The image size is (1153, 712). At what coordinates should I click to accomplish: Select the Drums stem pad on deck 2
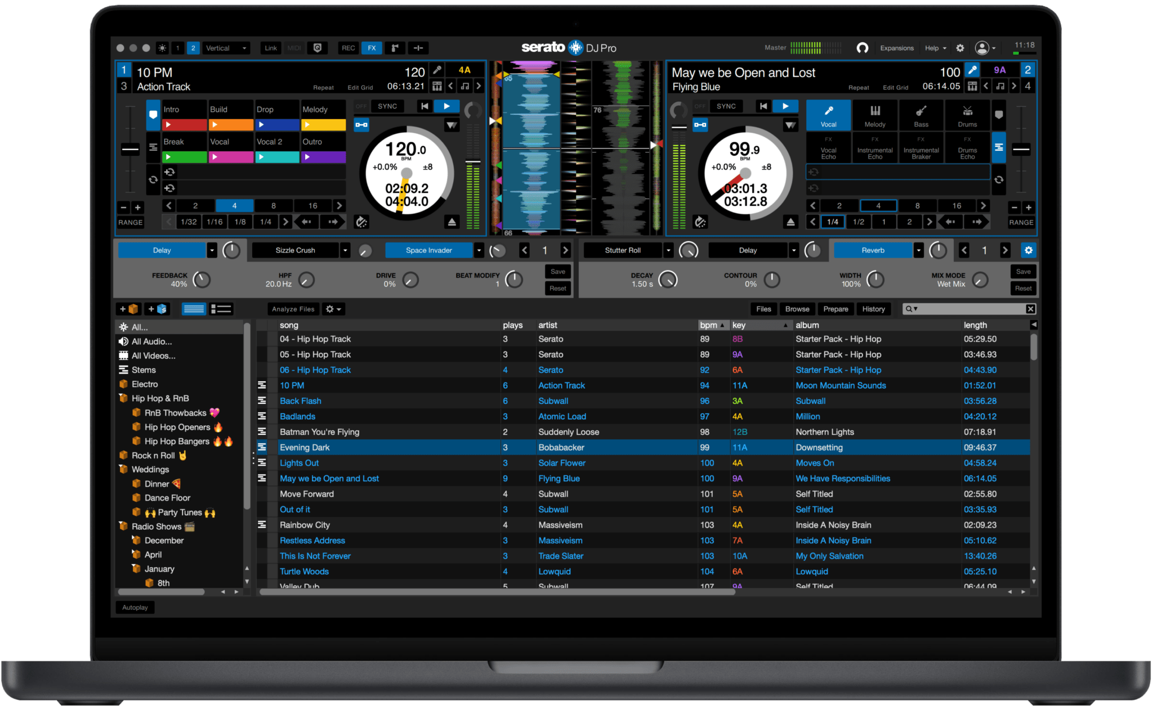pyautogui.click(x=967, y=115)
